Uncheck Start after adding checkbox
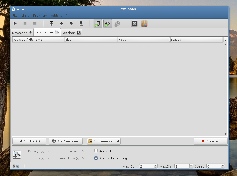Screen dimensions: 237x176 pyautogui.click(x=96, y=158)
